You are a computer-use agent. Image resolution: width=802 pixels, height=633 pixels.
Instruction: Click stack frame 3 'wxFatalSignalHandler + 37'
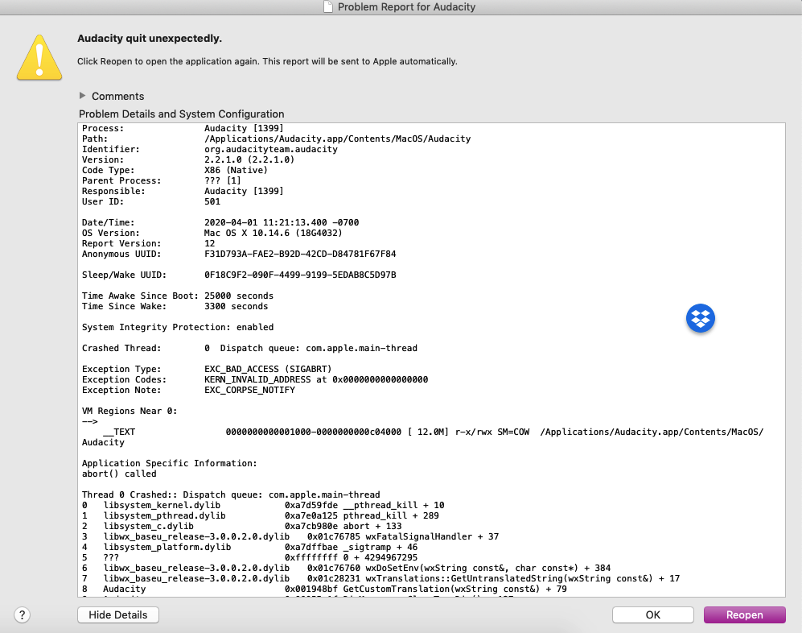coord(290,536)
